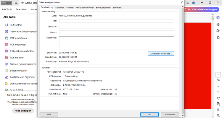Screen dimensions: 222x118
Task: Click into the Stichwörter text area
Action: point(116,43)
